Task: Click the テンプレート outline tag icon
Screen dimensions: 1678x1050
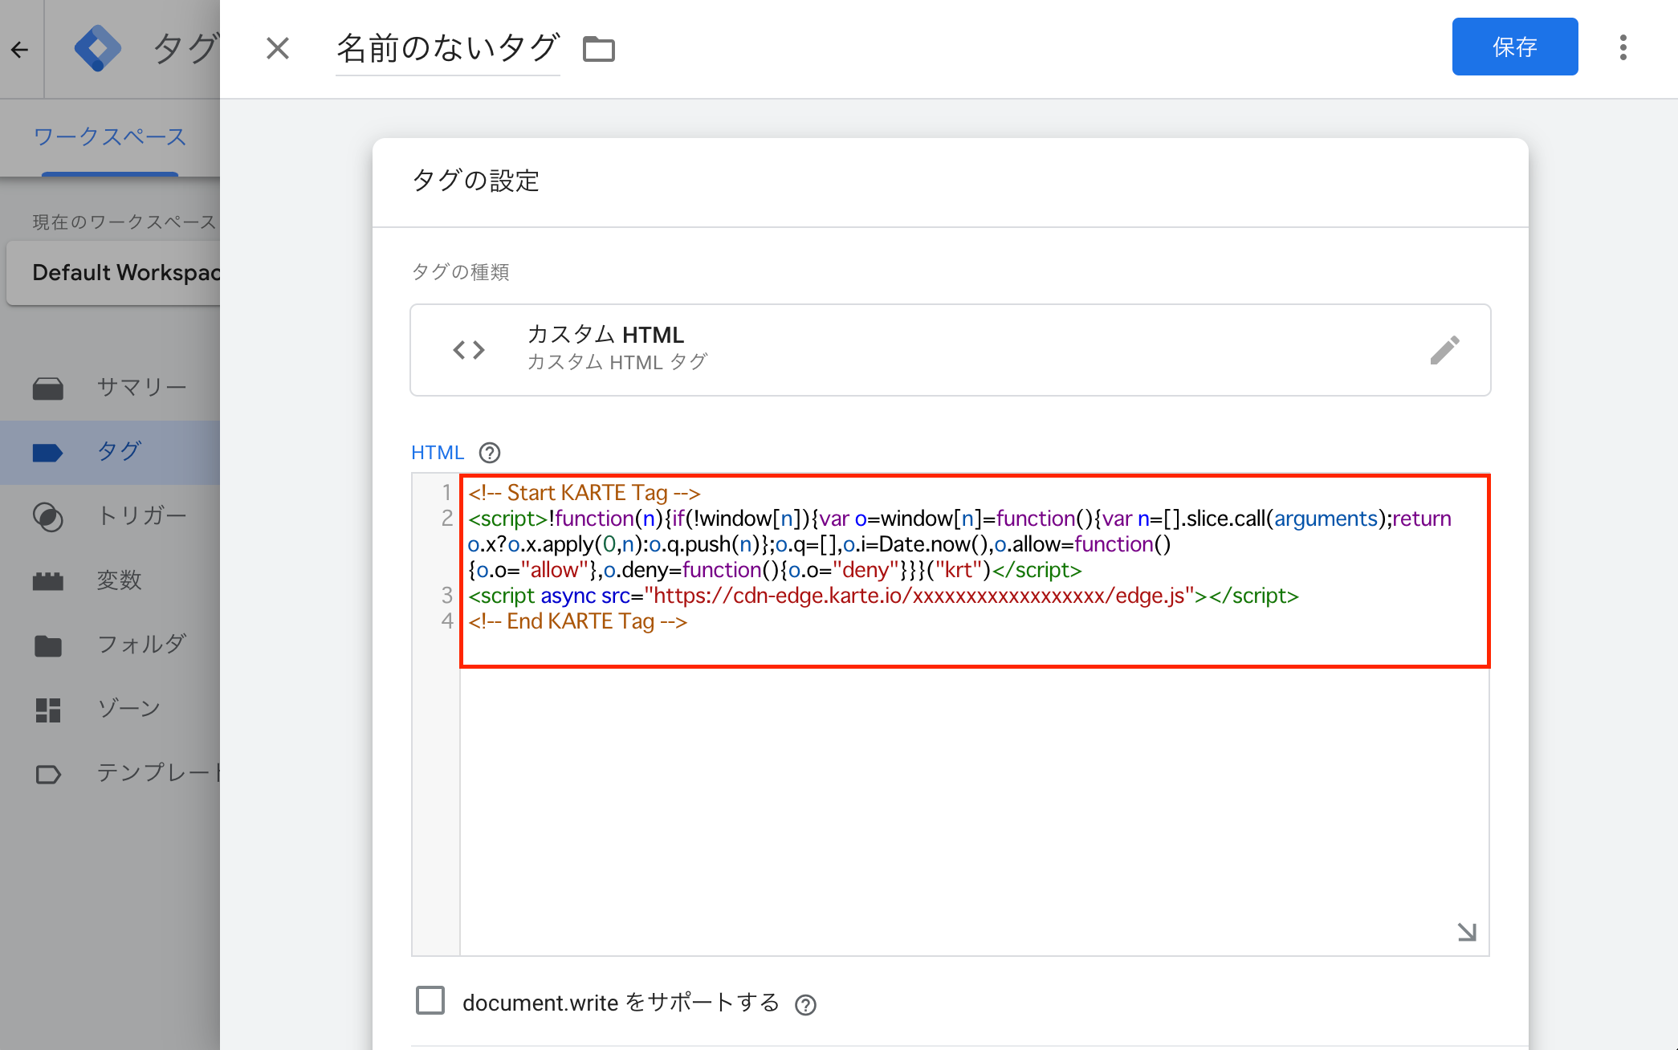Action: click(x=48, y=775)
